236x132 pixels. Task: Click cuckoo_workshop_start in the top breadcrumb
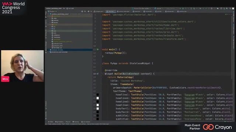point(54,8)
